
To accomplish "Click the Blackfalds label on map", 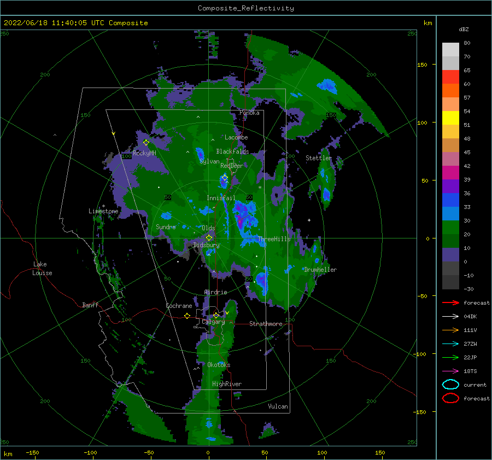I will 232,152.
